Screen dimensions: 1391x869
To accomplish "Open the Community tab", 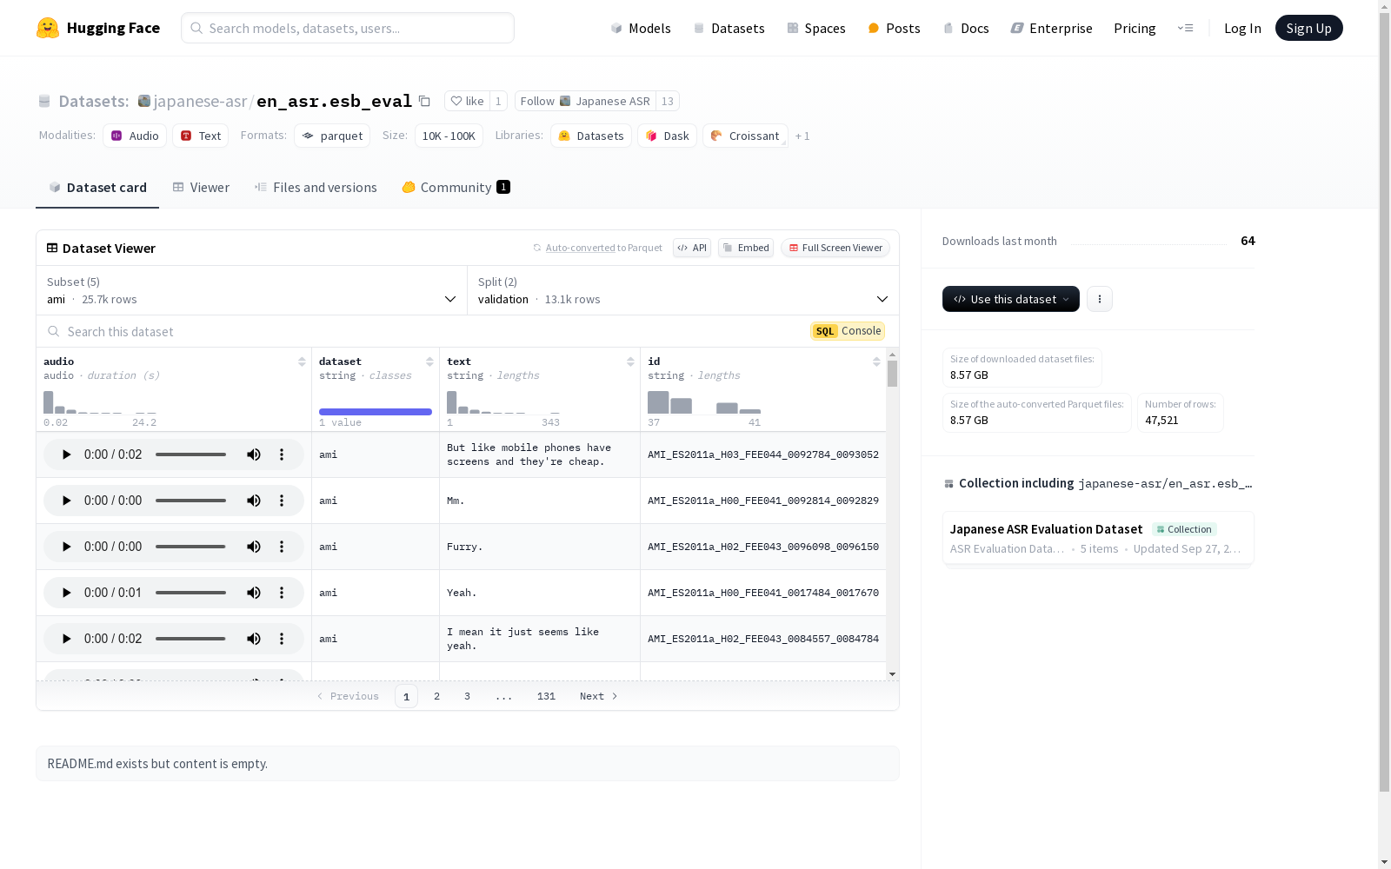I will [456, 188].
